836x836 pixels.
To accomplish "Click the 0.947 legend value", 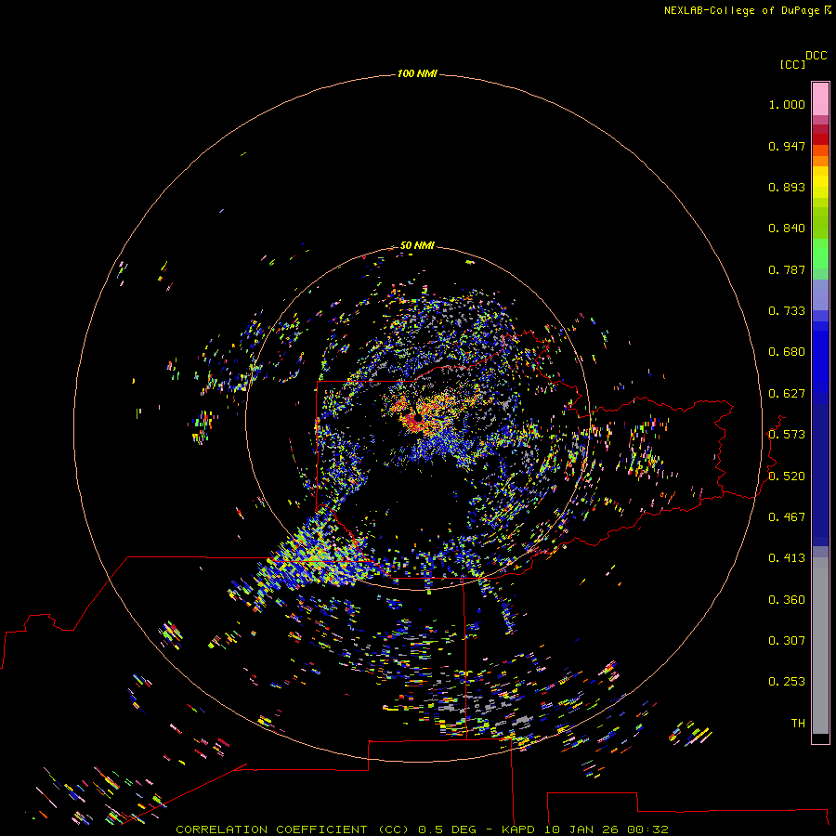I will click(787, 146).
